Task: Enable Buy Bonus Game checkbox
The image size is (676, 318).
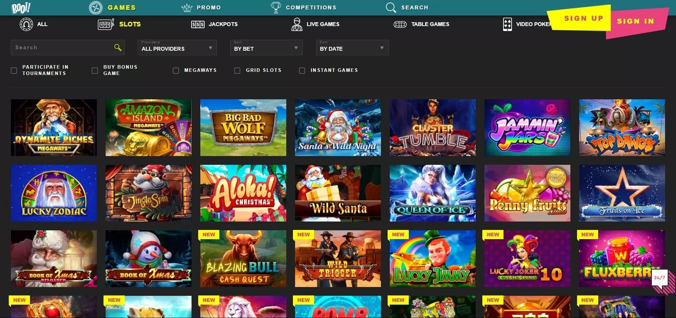Action: (x=95, y=70)
